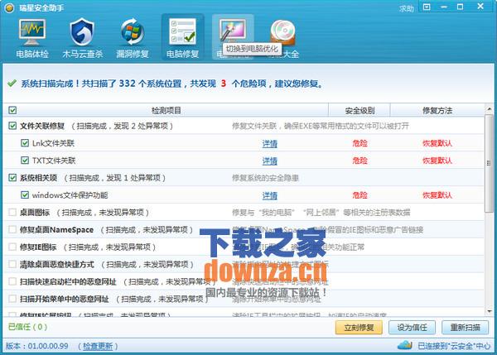Click 已连接到"云安全"中心 status text
The width and height of the screenshot is (497, 355).
[454, 346]
